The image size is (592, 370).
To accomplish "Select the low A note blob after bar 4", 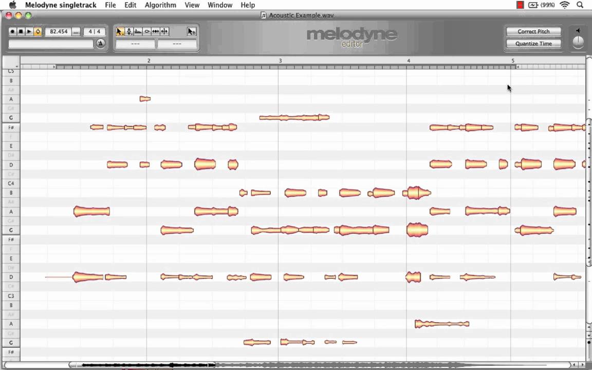I will tap(442, 324).
